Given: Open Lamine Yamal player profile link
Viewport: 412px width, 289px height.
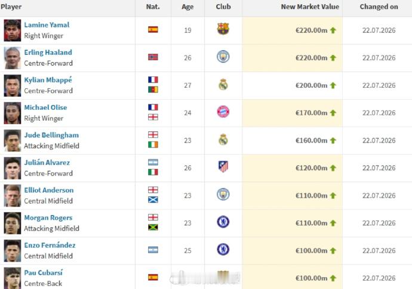Looking at the screenshot, I should point(47,25).
